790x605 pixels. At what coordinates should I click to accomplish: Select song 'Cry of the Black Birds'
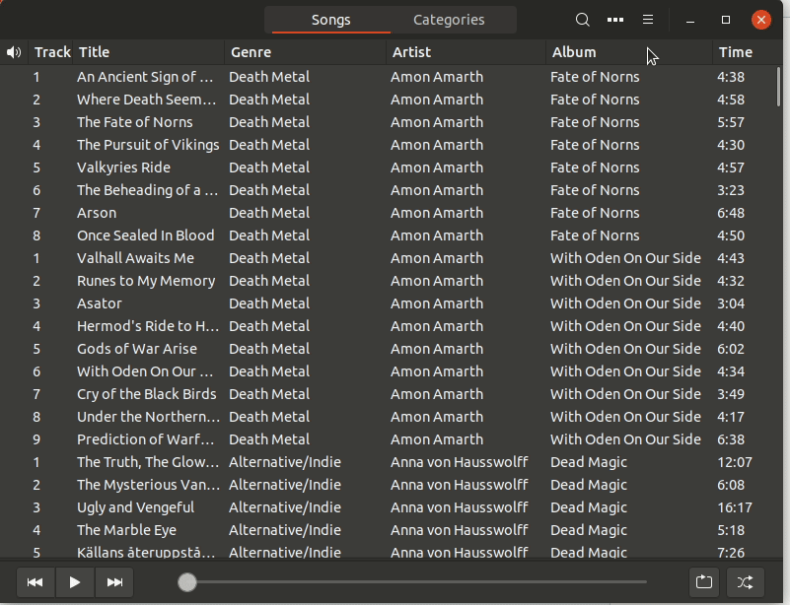147,394
